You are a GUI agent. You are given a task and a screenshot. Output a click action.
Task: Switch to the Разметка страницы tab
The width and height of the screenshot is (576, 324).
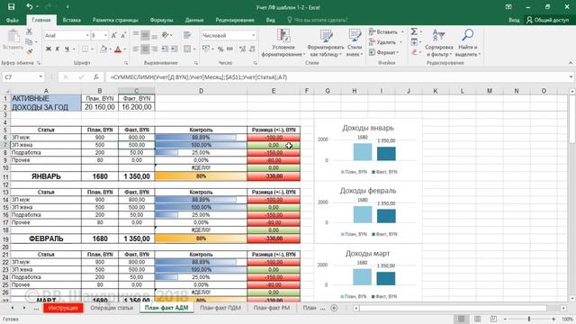point(115,20)
